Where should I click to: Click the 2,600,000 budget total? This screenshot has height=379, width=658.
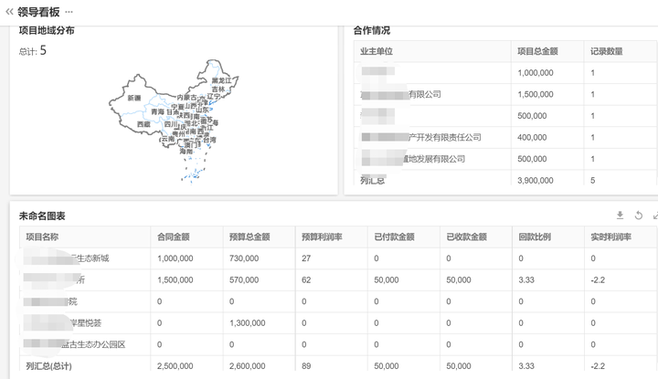(x=247, y=366)
